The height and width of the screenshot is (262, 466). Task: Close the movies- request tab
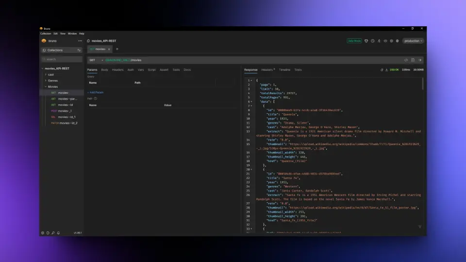(109, 49)
